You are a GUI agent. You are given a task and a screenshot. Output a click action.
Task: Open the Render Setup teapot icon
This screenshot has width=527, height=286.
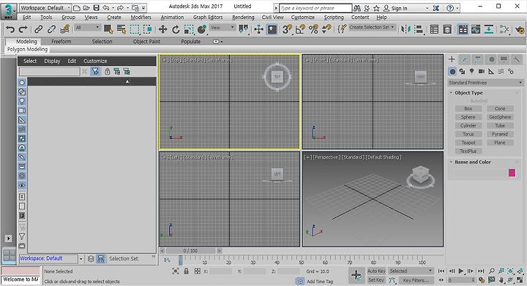click(520, 29)
